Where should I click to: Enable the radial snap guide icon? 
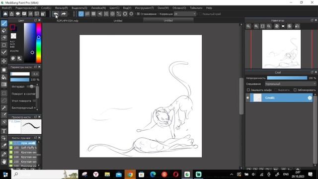pos(106,14)
